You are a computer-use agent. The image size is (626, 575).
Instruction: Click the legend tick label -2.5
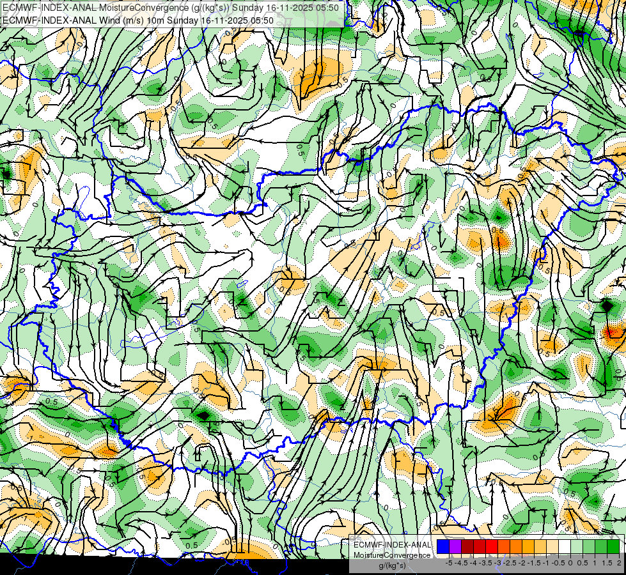tap(510, 563)
